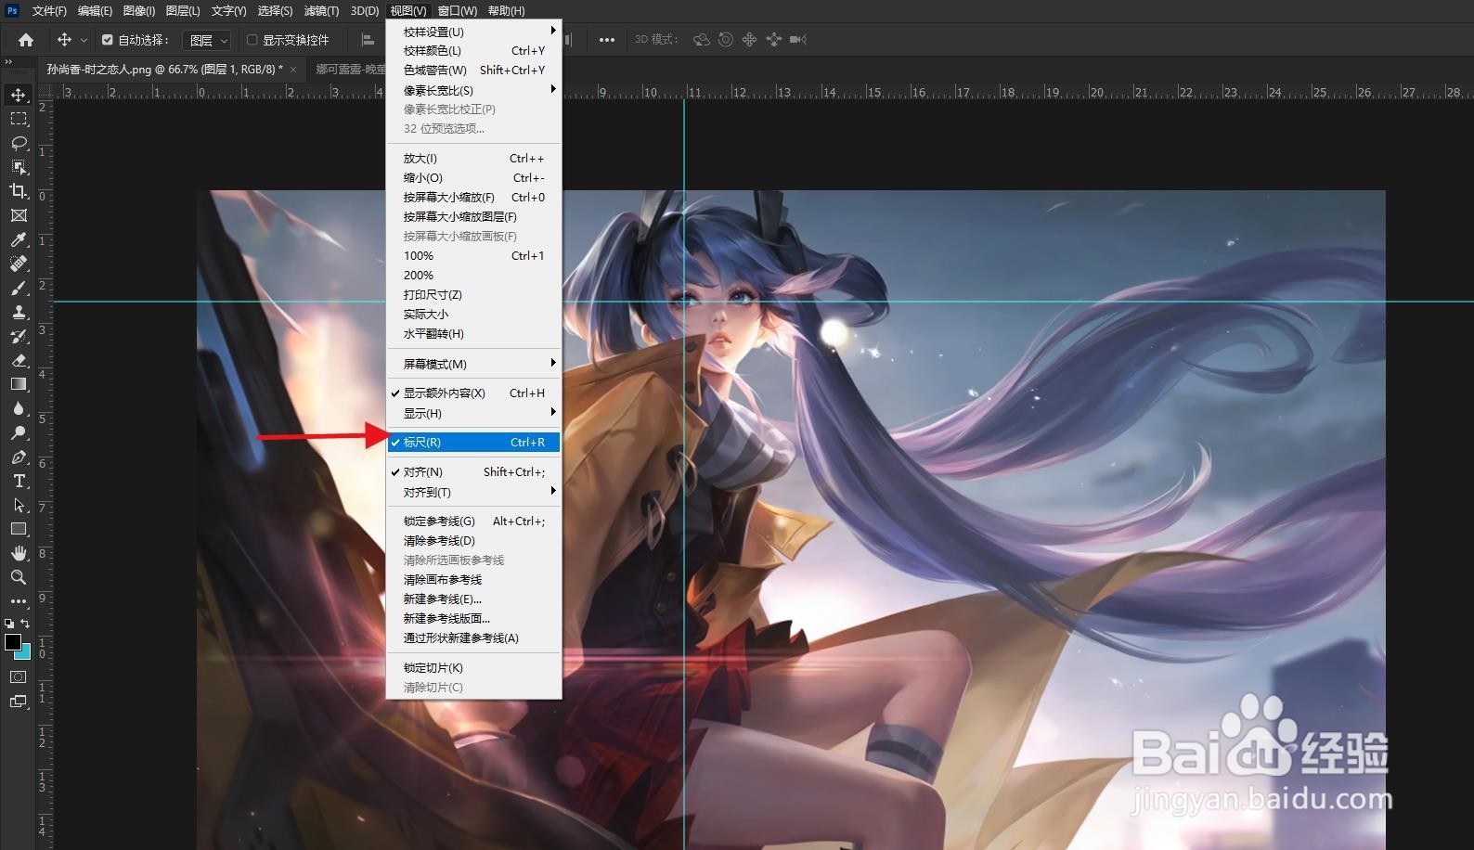This screenshot has height=850, width=1474.
Task: Select the Eraser tool
Action: pyautogui.click(x=19, y=360)
